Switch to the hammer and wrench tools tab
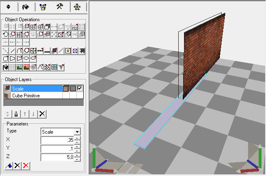 (59, 7)
